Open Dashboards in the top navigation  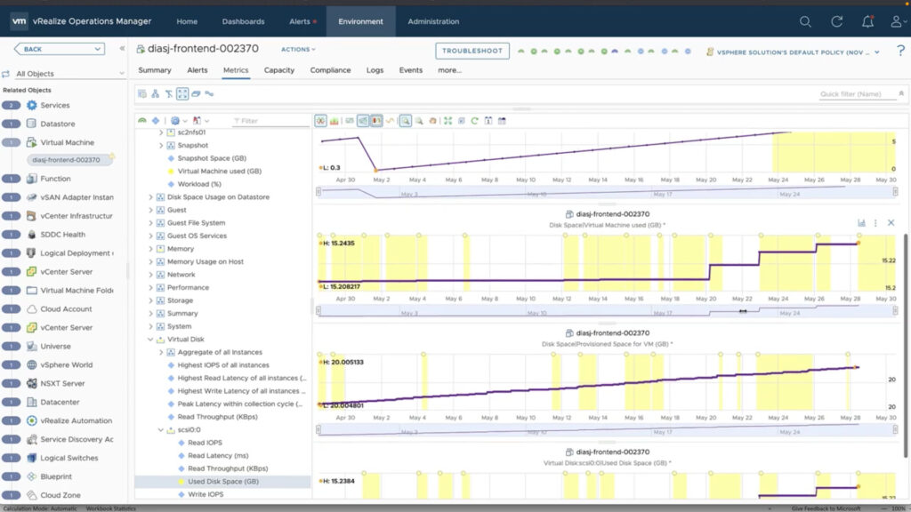[244, 21]
